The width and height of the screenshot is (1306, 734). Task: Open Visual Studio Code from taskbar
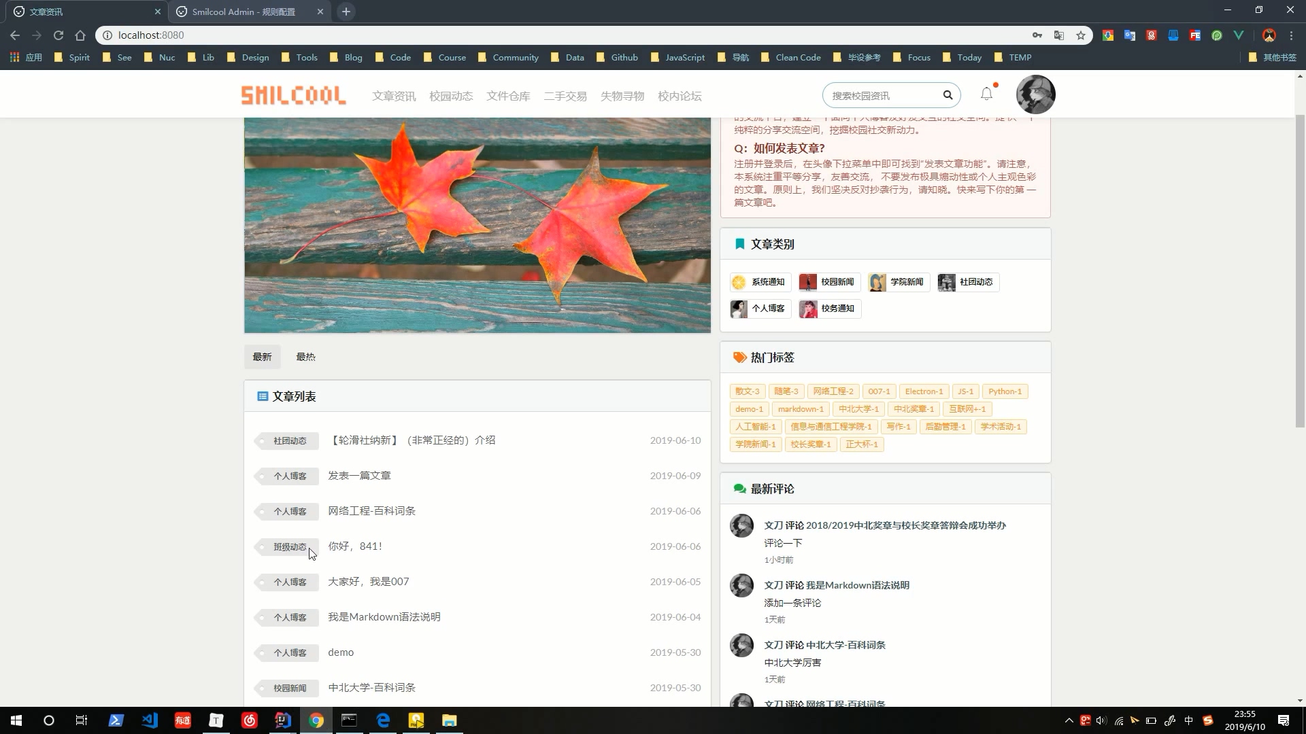tap(150, 720)
